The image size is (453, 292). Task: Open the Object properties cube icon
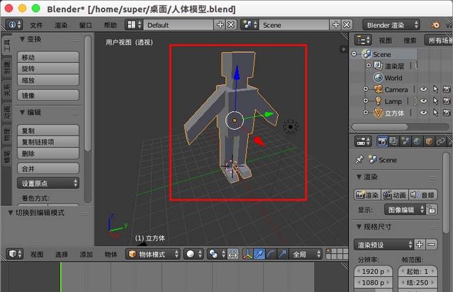tap(429, 141)
